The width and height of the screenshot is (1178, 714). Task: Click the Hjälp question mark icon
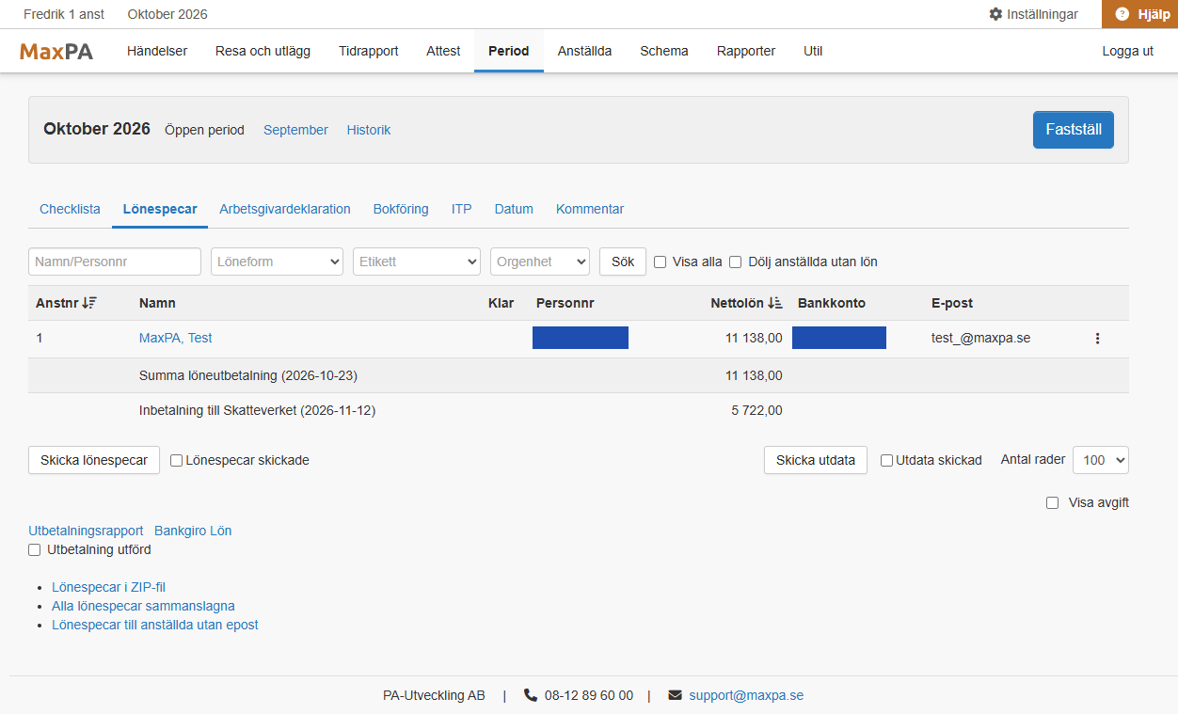click(x=1122, y=14)
